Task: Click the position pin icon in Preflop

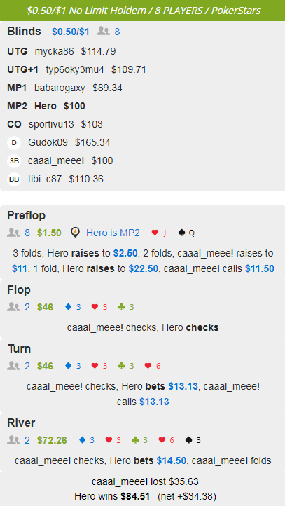Action: point(75,233)
